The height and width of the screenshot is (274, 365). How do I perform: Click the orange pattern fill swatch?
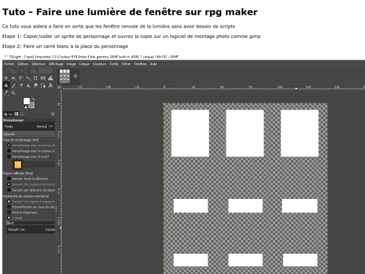18,164
